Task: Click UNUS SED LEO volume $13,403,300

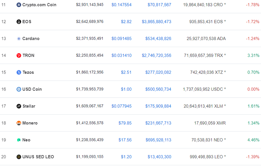Action: pyautogui.click(x=159, y=157)
